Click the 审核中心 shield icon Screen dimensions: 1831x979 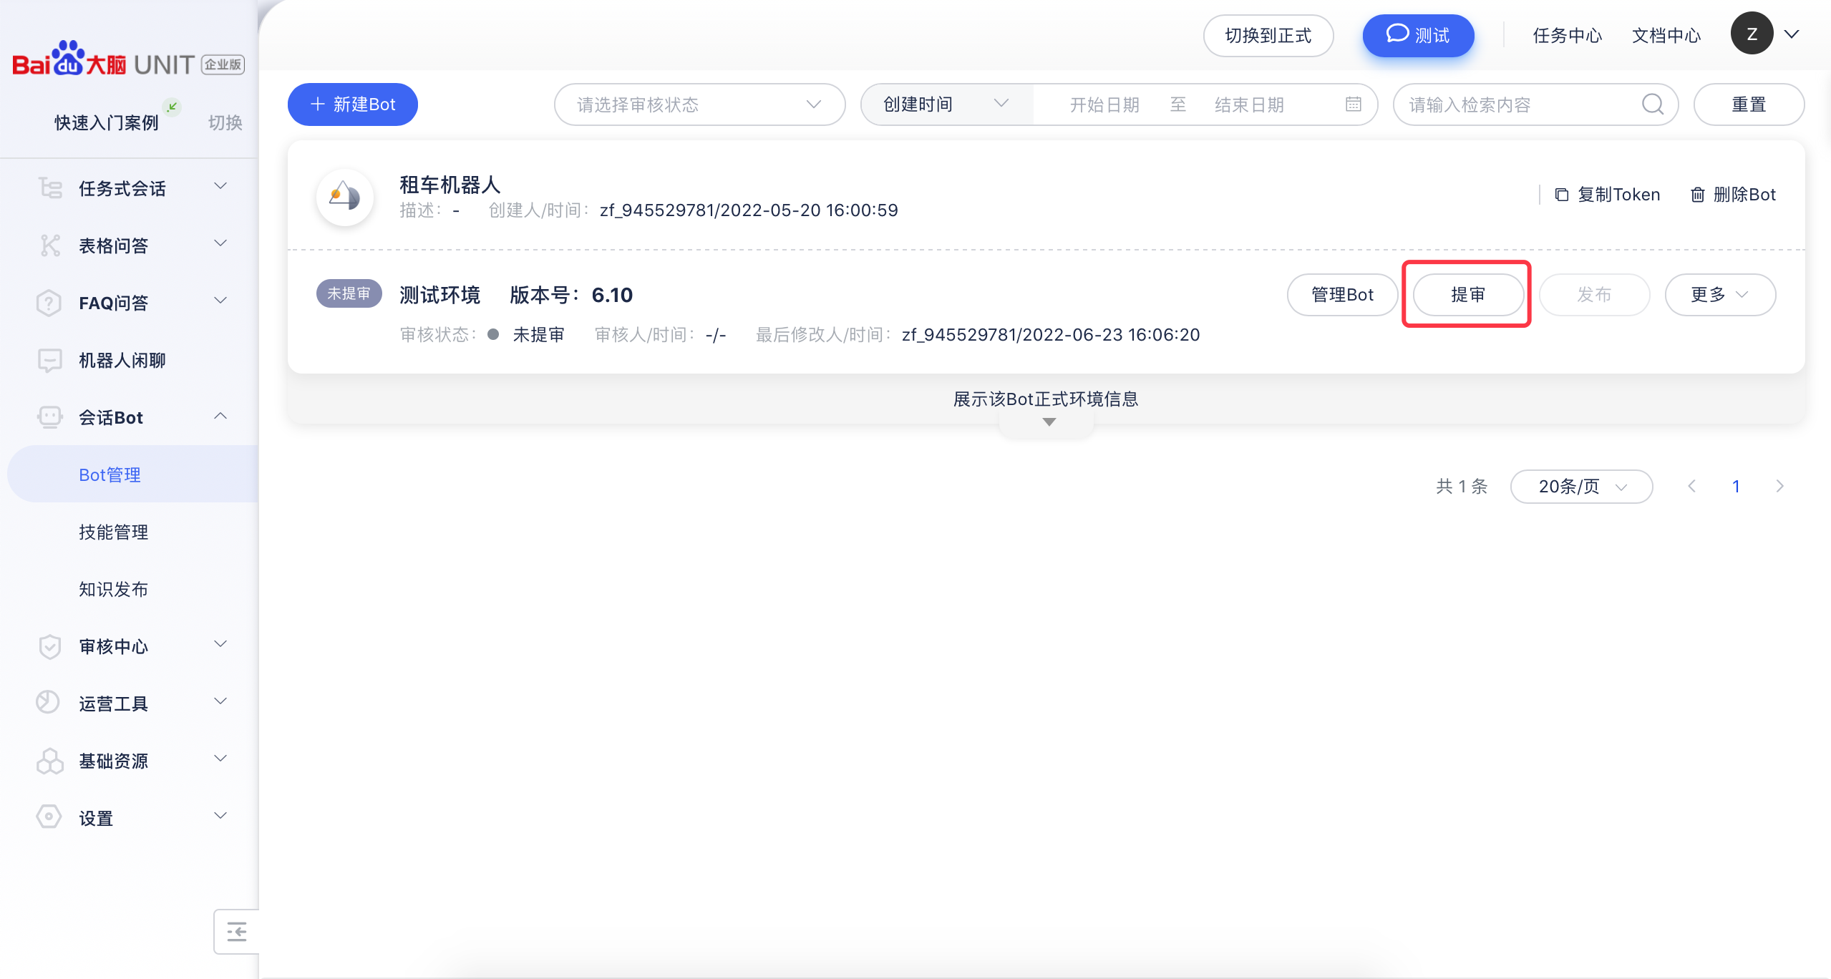(49, 646)
